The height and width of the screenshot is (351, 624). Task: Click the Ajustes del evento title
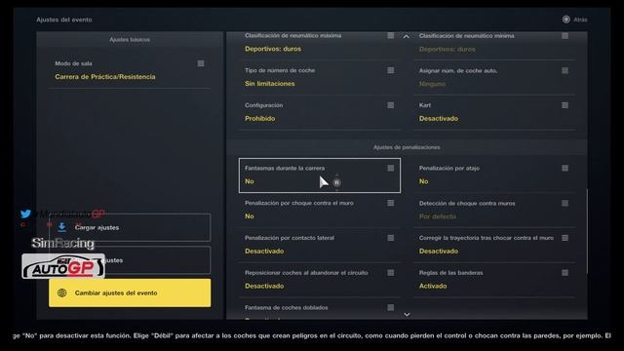pyautogui.click(x=64, y=19)
